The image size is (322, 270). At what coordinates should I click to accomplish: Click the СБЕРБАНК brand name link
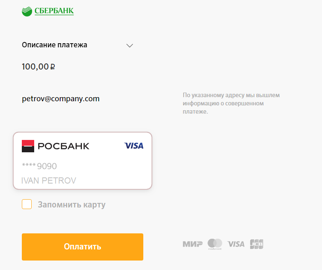pos(54,11)
